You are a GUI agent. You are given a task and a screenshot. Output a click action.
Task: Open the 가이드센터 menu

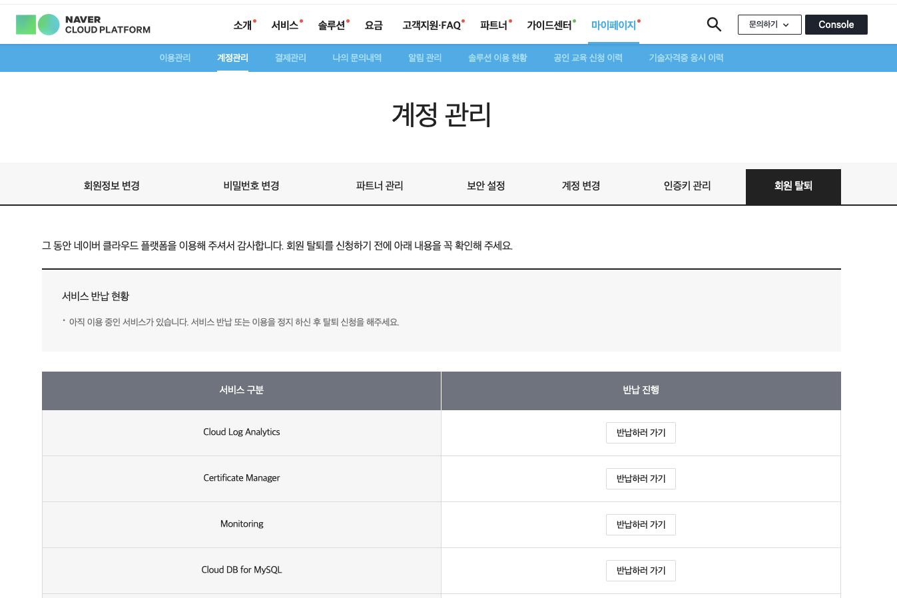(549, 25)
